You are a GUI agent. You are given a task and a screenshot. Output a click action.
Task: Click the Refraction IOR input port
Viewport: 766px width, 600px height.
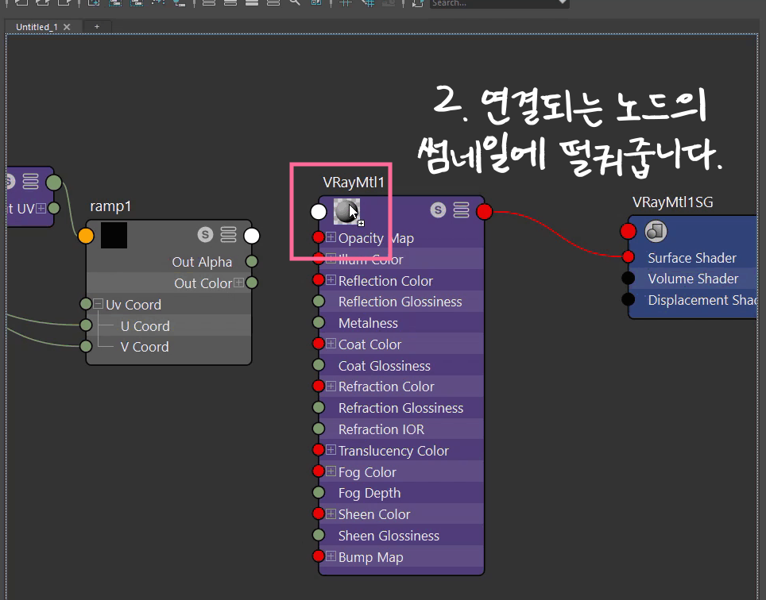click(x=319, y=429)
